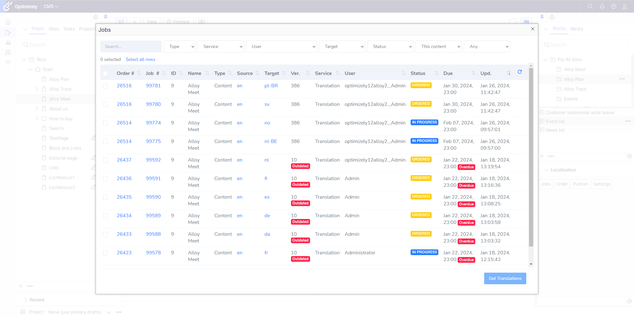Open Event list block options ellipsis
Viewport: 634px width, 317px height.
point(628,121)
